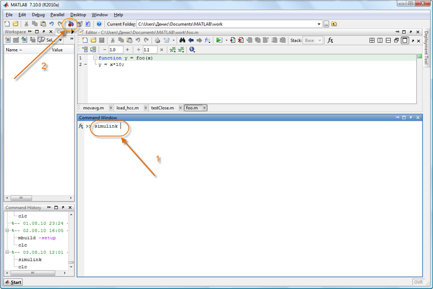Viewport: 433px width, 289px height.
Task: Click the 1.1 factor input field
Action: pyautogui.click(x=150, y=50)
